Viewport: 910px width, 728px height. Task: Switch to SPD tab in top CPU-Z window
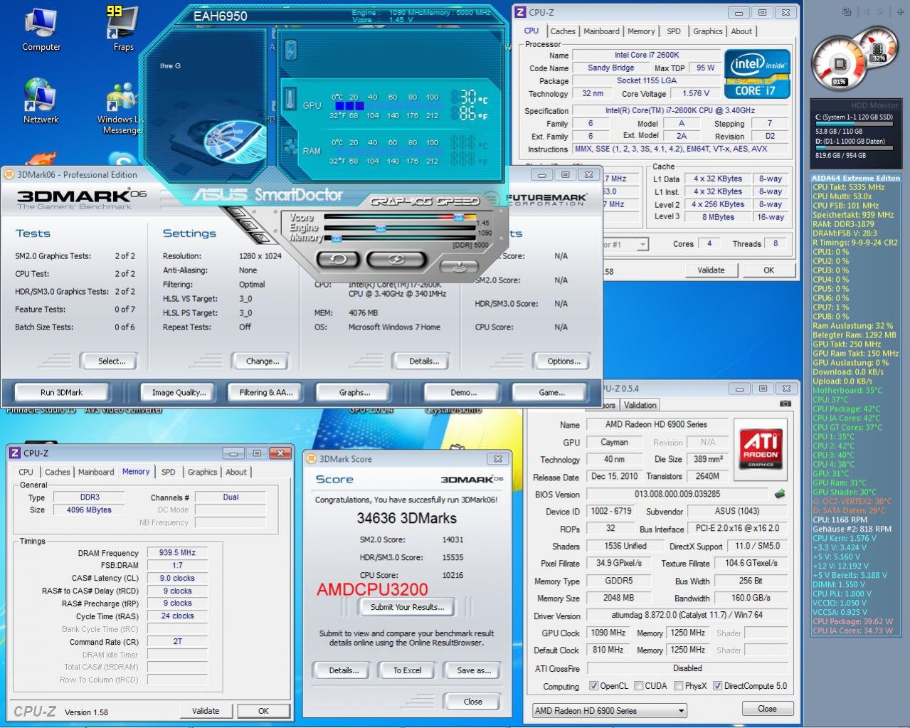673,31
